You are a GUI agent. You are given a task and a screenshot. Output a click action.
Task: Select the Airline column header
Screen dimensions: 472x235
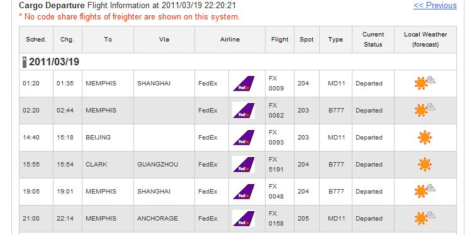pos(230,40)
